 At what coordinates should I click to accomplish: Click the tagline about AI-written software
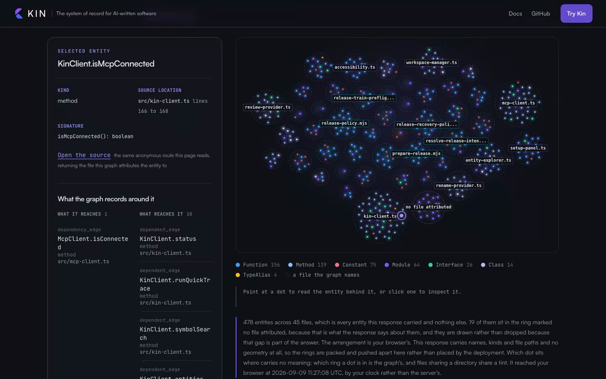click(106, 13)
